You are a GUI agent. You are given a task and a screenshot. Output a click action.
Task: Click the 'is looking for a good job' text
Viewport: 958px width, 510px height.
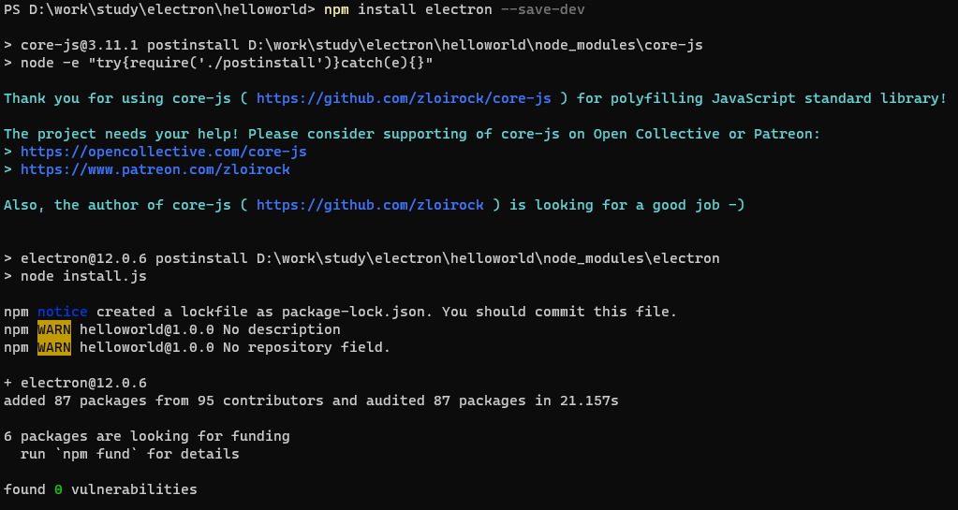point(626,205)
